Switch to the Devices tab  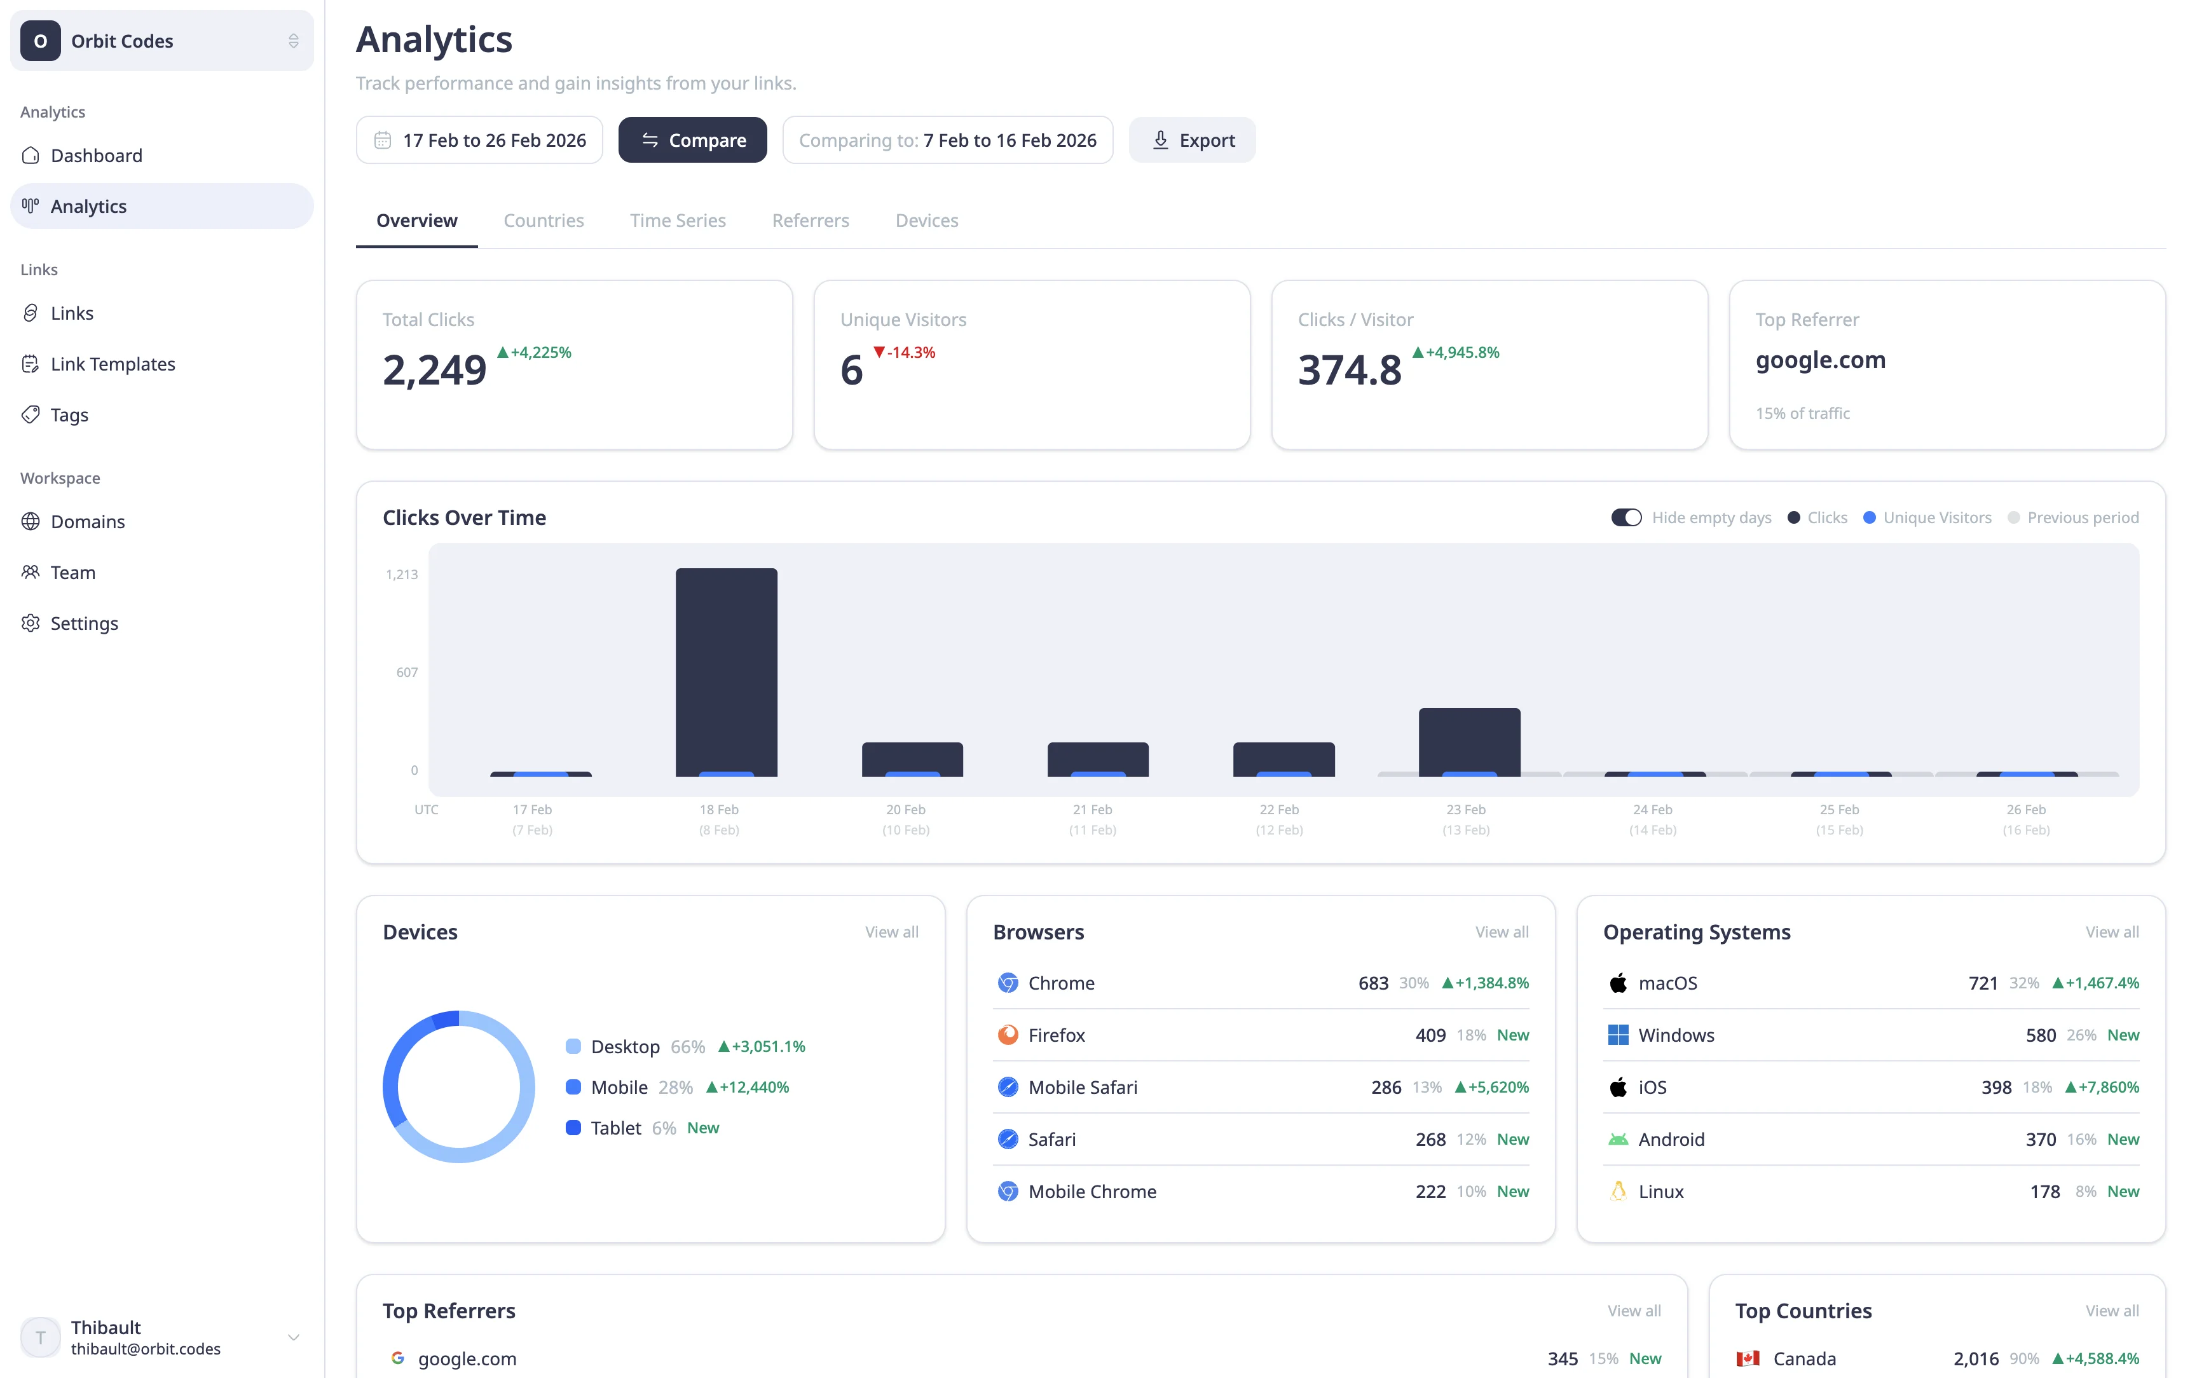926,221
